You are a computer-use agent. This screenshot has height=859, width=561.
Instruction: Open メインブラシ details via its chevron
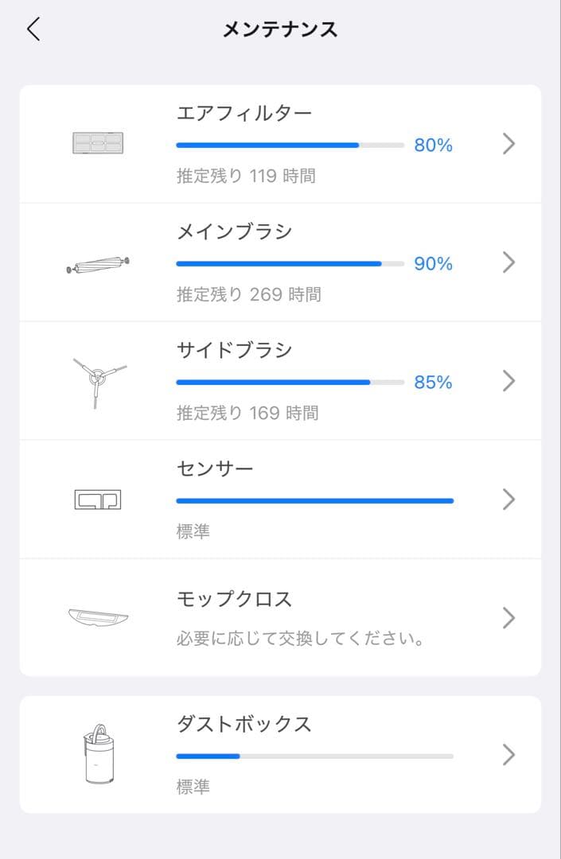pos(508,262)
